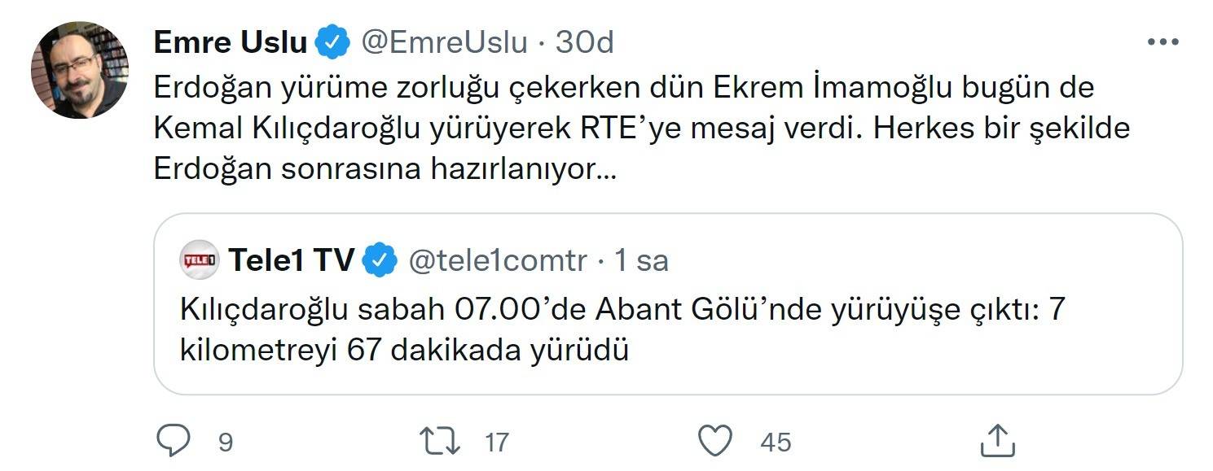Image resolution: width=1213 pixels, height=471 pixels.
Task: Click the Tele1 TV account name
Action: 291,260
